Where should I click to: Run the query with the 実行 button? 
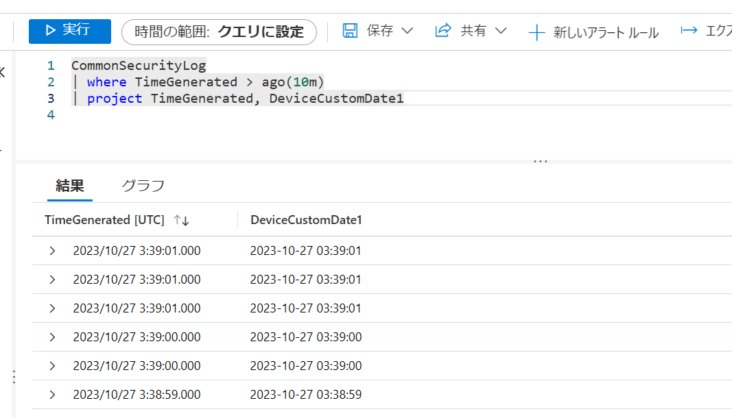pos(69,32)
